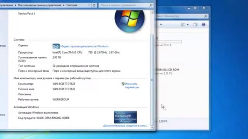Select the CD_ROM (G:) drive in the Computer window
Image resolution: width=248 pixels, height=139 pixels.
168,71
